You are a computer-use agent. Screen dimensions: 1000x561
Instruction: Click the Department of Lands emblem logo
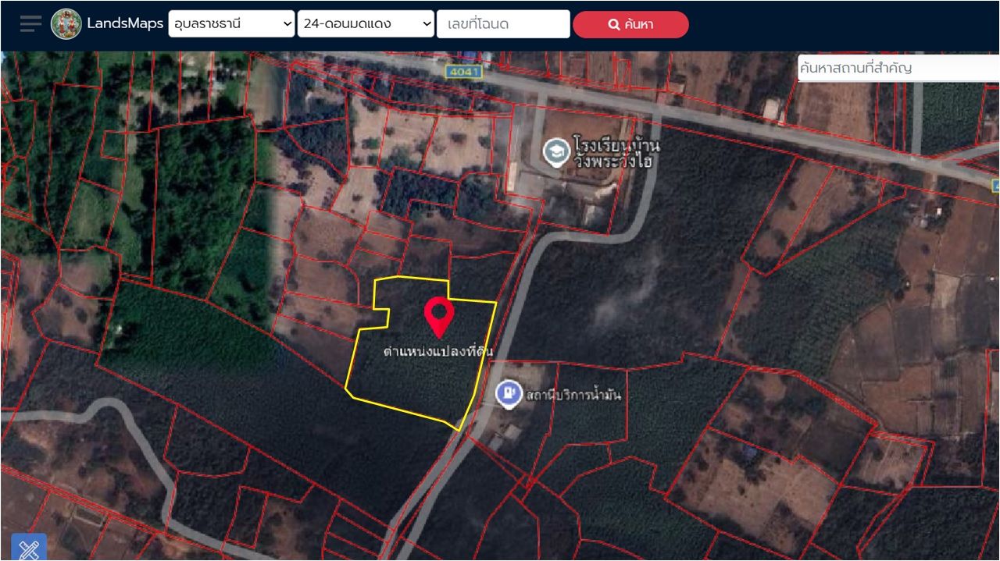[x=66, y=24]
